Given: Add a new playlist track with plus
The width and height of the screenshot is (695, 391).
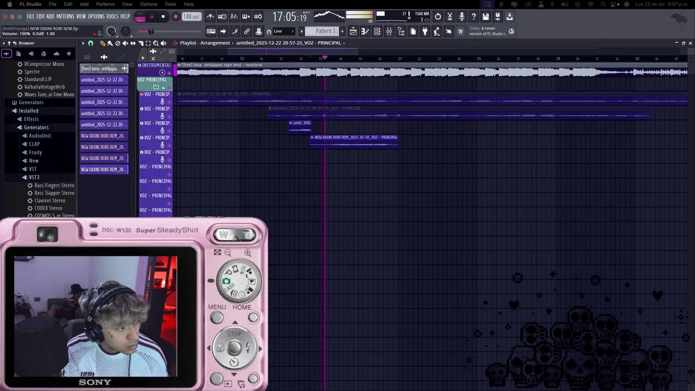Looking at the screenshot, I should pyautogui.click(x=143, y=58).
